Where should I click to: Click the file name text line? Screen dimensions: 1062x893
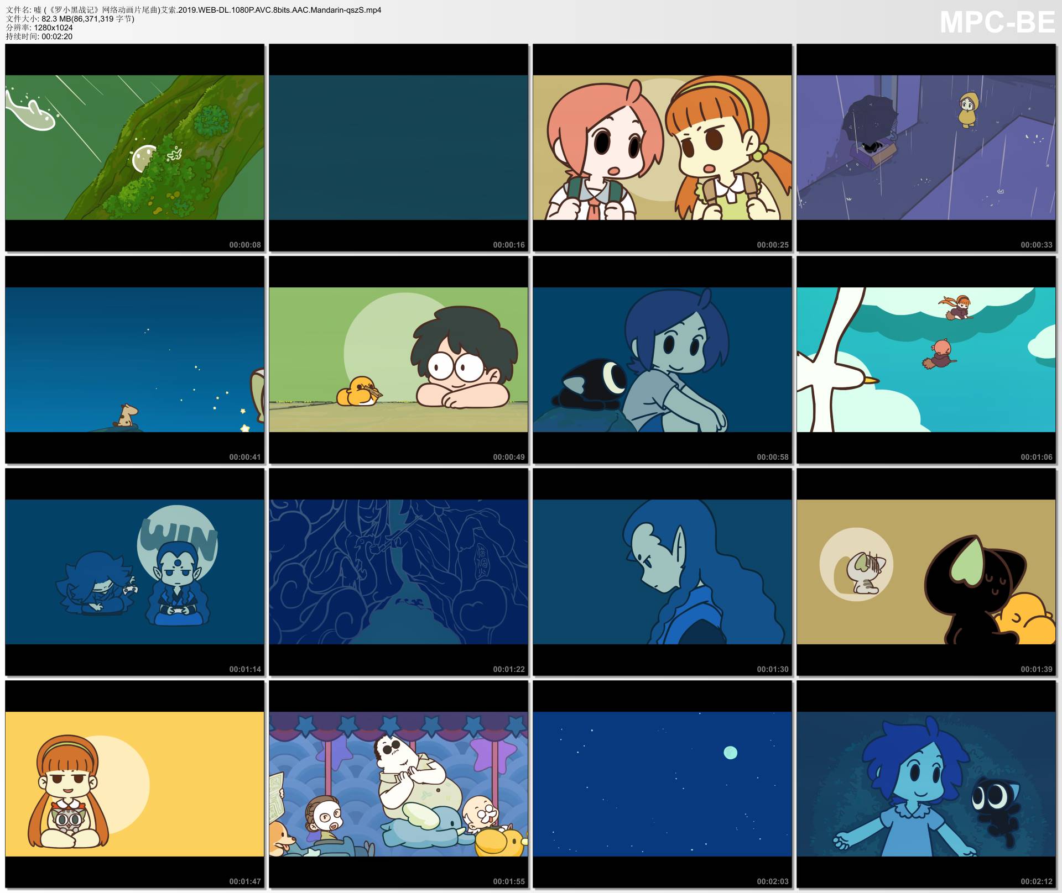194,10
